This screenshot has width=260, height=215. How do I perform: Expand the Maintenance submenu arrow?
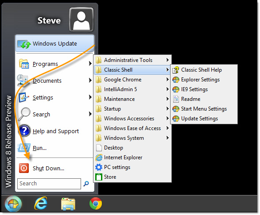167,99
